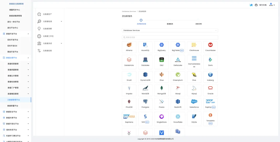Expand the 元数据系统 submenu
Screen dimensions: 280x142
[x=50, y=43]
